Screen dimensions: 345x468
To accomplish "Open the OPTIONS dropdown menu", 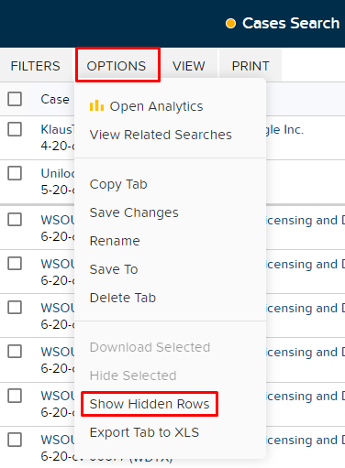I will (117, 66).
